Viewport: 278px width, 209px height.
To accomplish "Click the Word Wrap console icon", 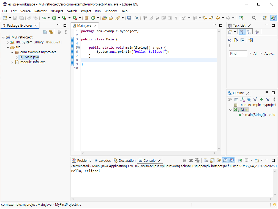I will tap(219, 160).
